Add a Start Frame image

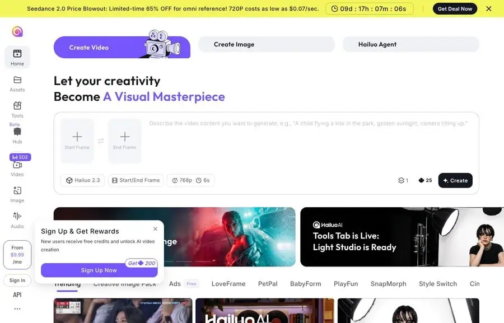[x=77, y=141]
